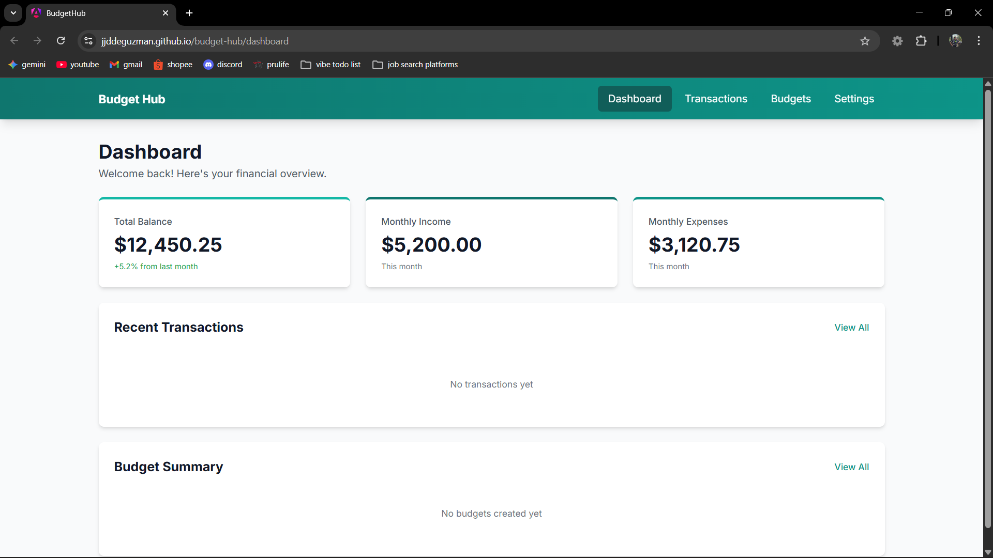This screenshot has height=558, width=993.
Task: Bookmark this page with star icon
Action: click(x=865, y=41)
